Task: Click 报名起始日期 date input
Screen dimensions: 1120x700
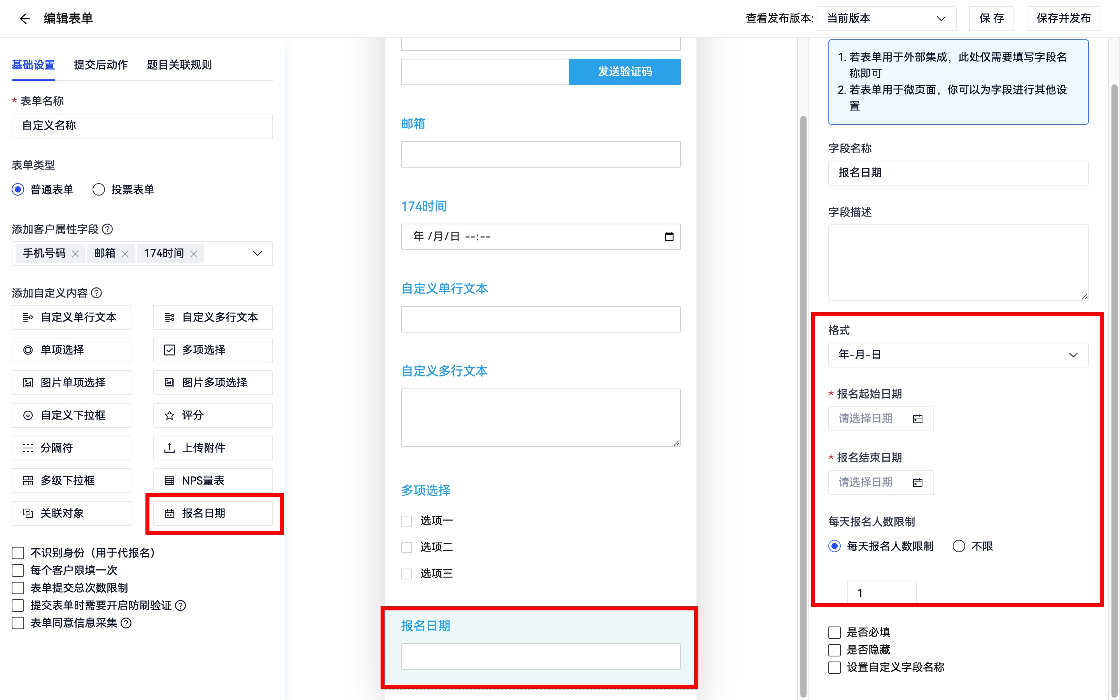Action: [x=881, y=419]
